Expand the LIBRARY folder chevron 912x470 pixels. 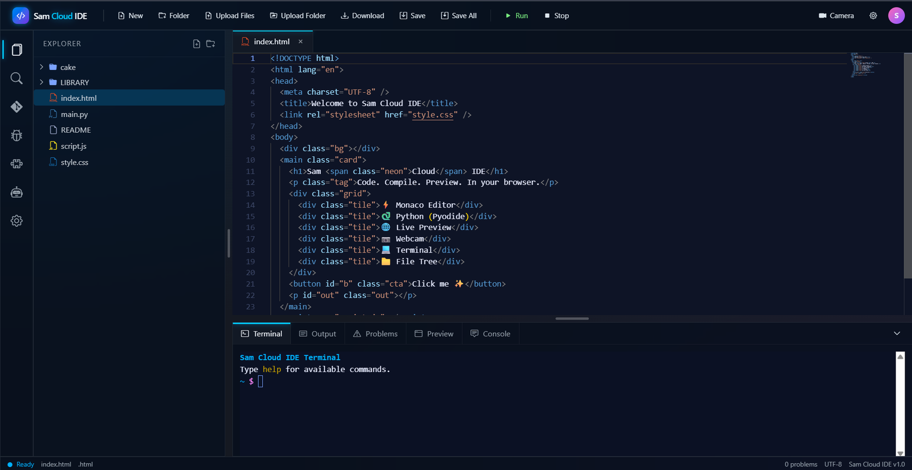(42, 82)
